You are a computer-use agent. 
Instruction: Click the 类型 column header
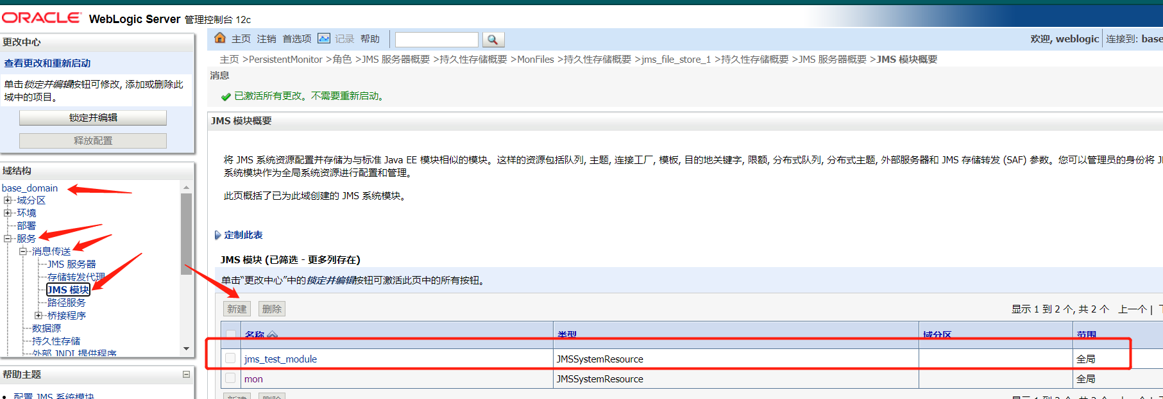click(x=567, y=335)
